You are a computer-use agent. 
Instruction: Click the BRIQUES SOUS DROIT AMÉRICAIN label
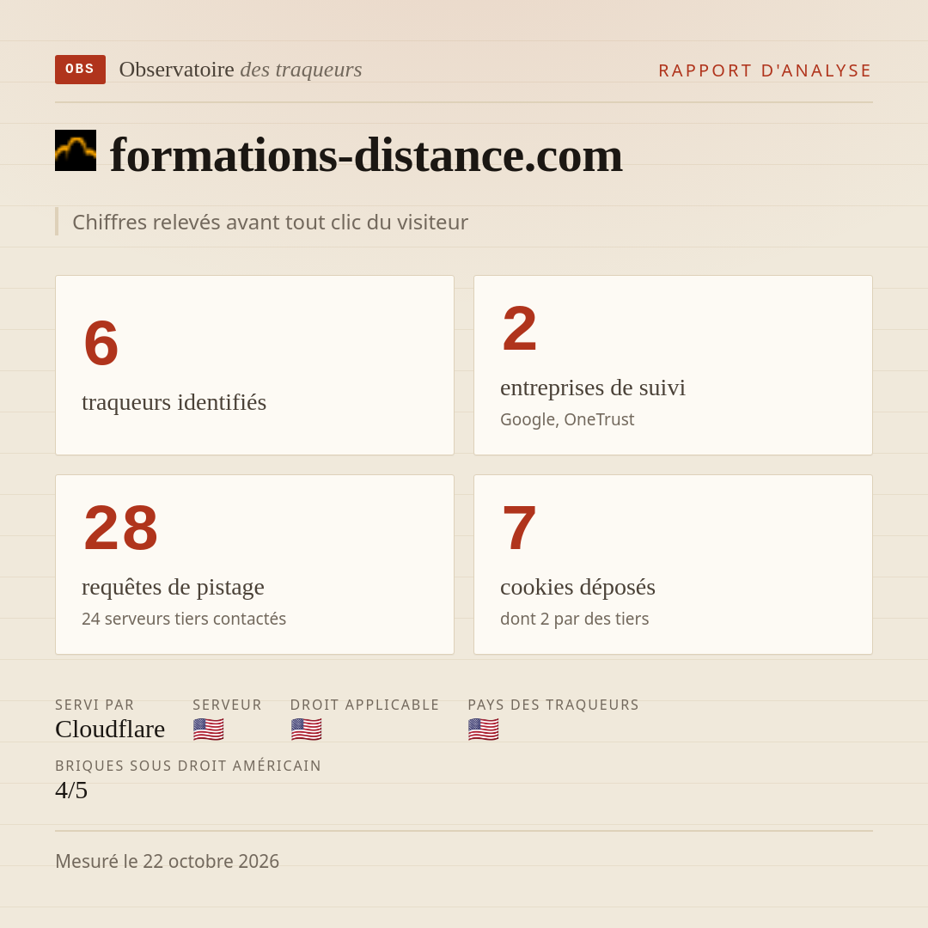(188, 766)
